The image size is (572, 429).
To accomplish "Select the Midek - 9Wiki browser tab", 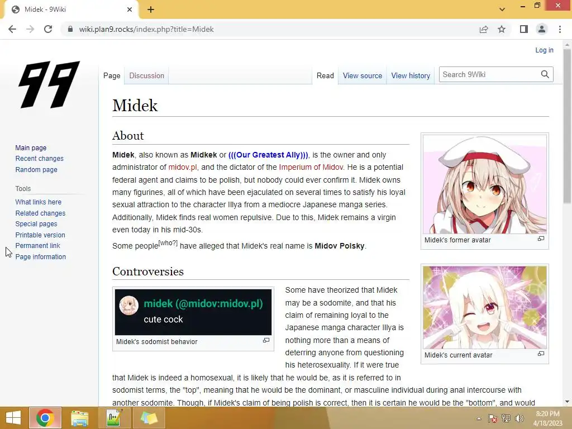I will pos(71,9).
